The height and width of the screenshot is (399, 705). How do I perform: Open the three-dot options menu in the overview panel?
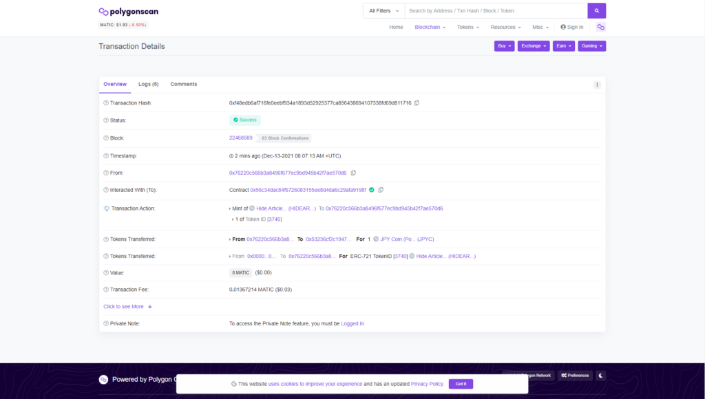597,85
